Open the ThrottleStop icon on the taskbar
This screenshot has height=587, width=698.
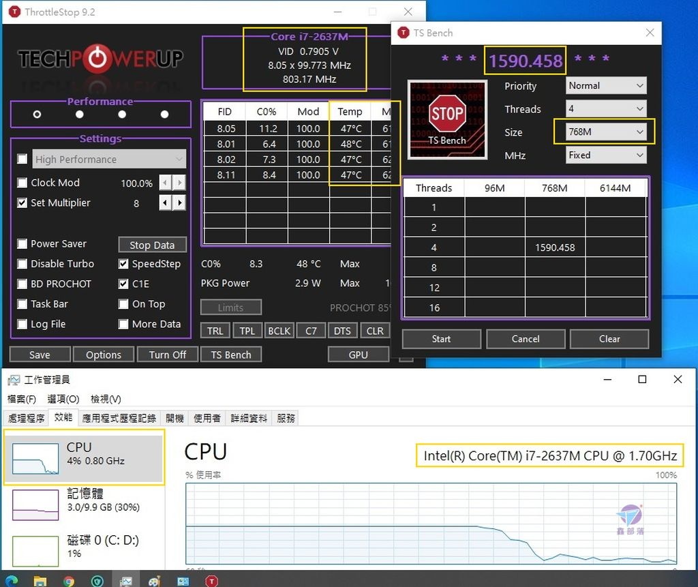point(211,580)
